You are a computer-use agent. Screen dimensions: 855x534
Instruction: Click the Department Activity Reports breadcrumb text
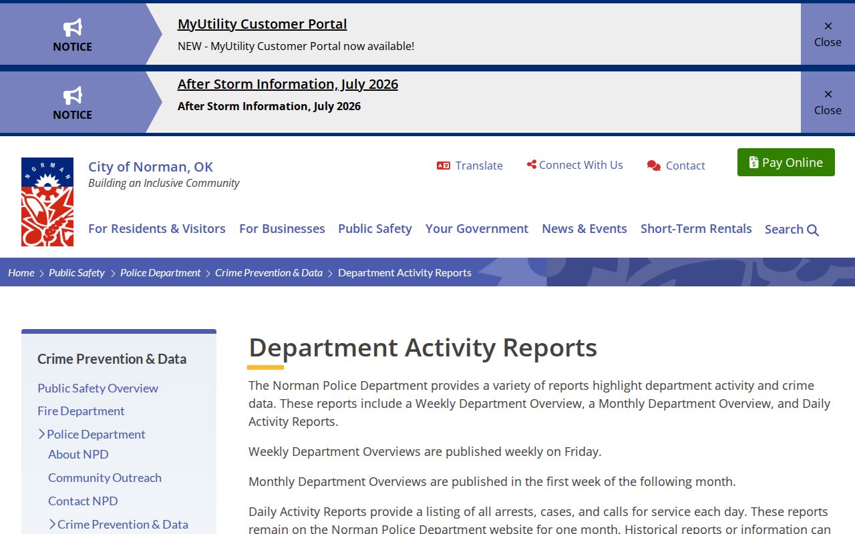point(405,272)
